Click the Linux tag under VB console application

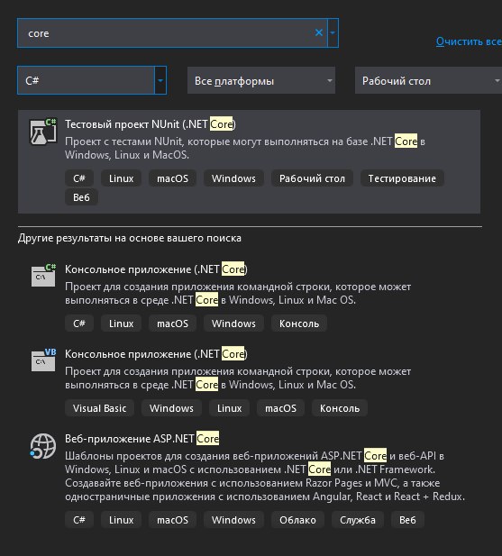pos(230,408)
